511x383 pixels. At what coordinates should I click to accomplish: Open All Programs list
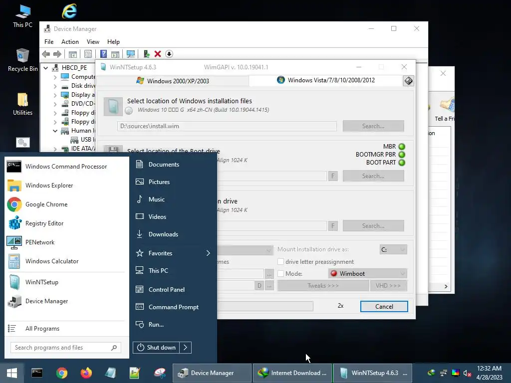65,329
